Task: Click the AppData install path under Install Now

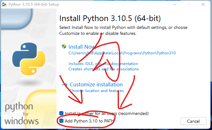Action: (x=122, y=53)
